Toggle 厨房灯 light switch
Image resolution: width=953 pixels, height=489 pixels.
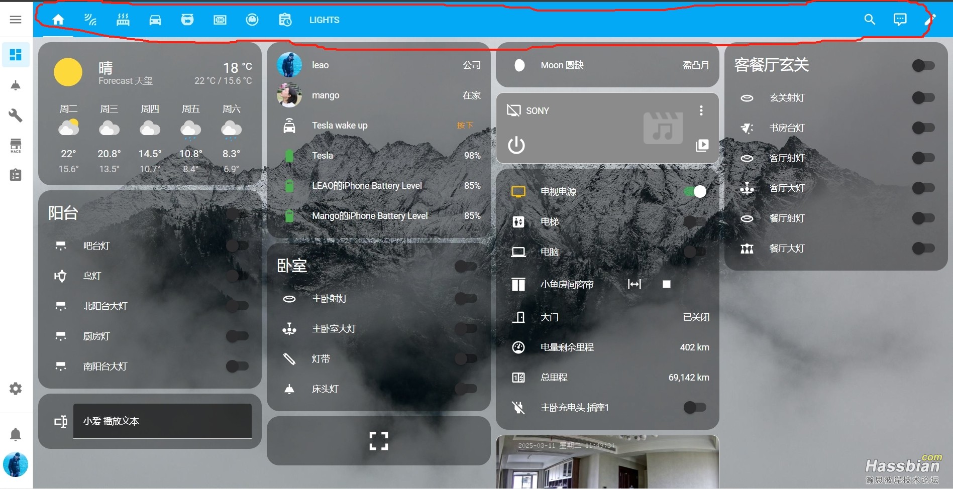point(237,336)
